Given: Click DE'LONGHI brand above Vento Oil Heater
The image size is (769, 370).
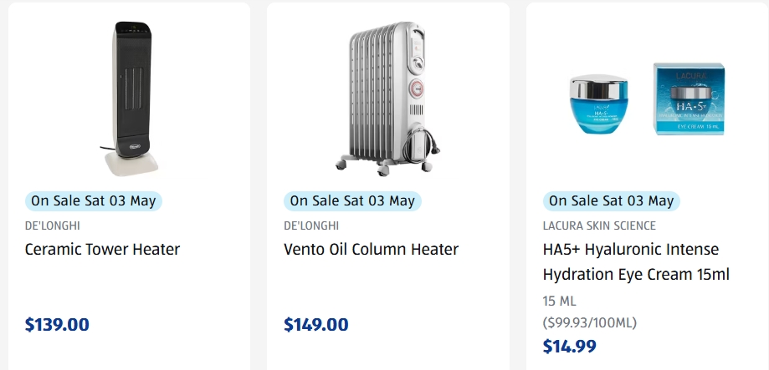Looking at the screenshot, I should point(311,226).
